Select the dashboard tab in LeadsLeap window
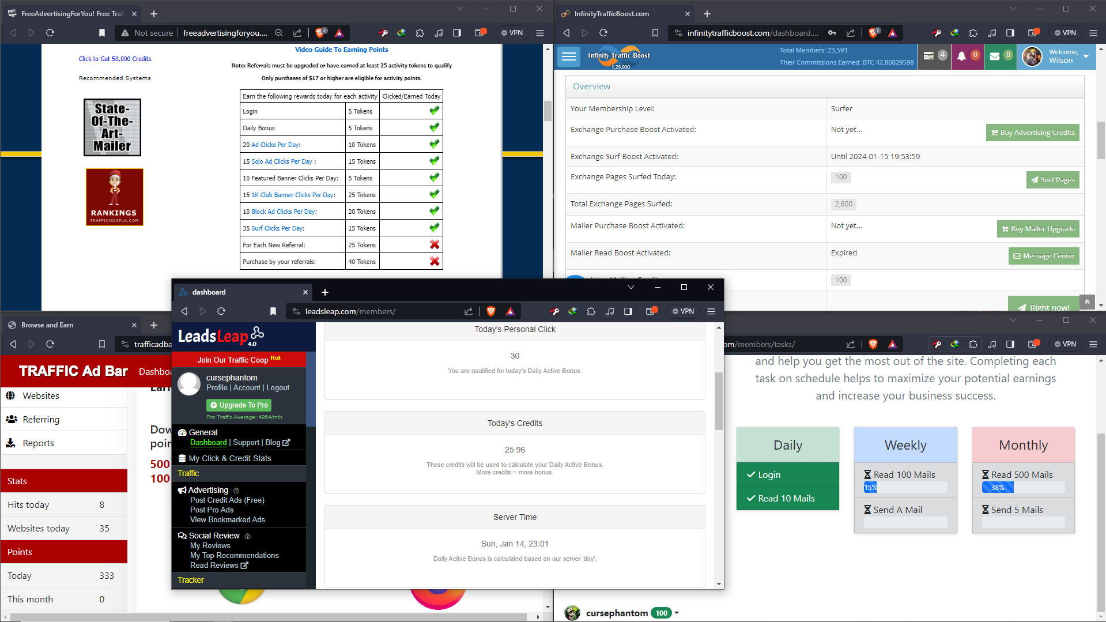Viewport: 1106px width, 622px height. pyautogui.click(x=243, y=292)
